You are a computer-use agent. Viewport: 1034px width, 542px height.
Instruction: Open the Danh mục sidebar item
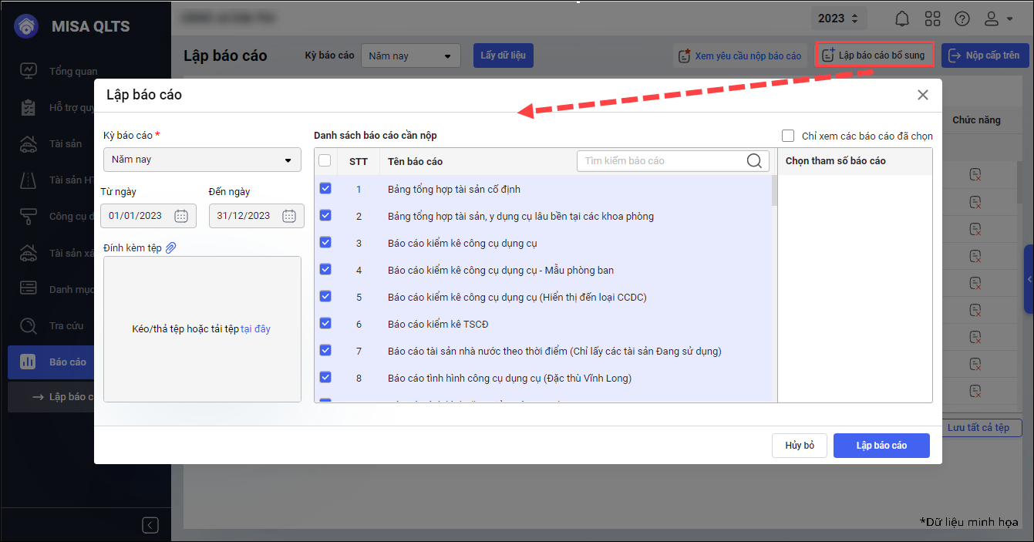point(72,289)
